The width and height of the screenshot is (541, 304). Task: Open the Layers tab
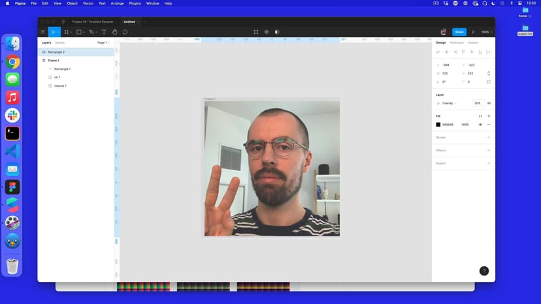(x=46, y=43)
